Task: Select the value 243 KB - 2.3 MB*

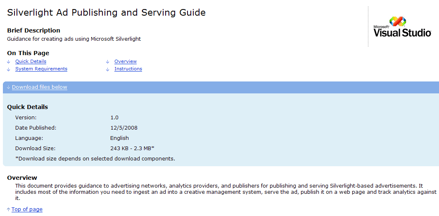Action: coord(133,148)
